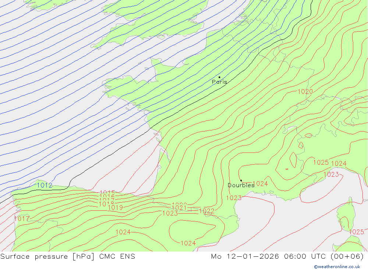This screenshot has height=270, width=368.
Task: Click the 1023 label beside the 1022 label
Action: 170,213
